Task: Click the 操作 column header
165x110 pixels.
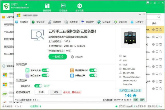Action: 154,24
